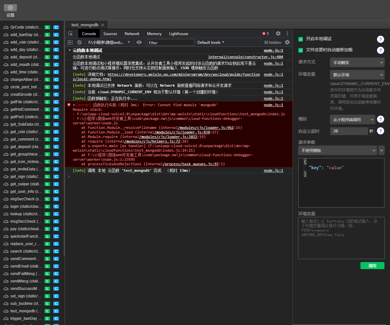Viewport: 390px width, 325px height.
Task: Open node.js:1 link on the error row
Action: tap(273, 105)
